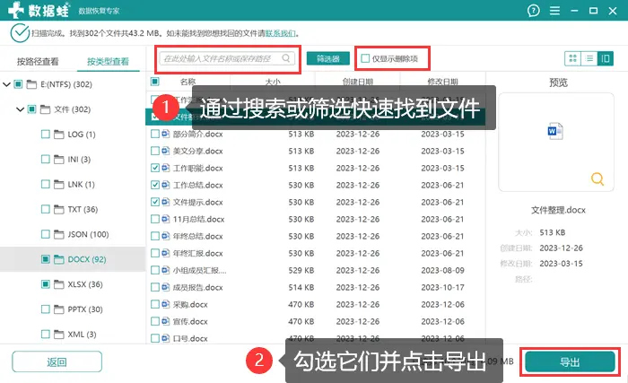The image size is (628, 383).
Task: Click the TXT folder icon
Action: (x=59, y=209)
